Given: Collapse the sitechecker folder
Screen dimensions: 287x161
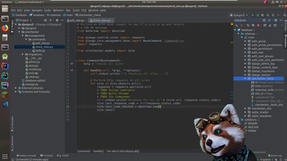Looking at the screenshot, I should pos(19,32).
